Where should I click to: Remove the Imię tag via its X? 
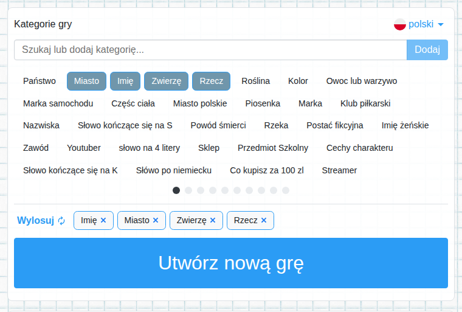pyautogui.click(x=103, y=220)
